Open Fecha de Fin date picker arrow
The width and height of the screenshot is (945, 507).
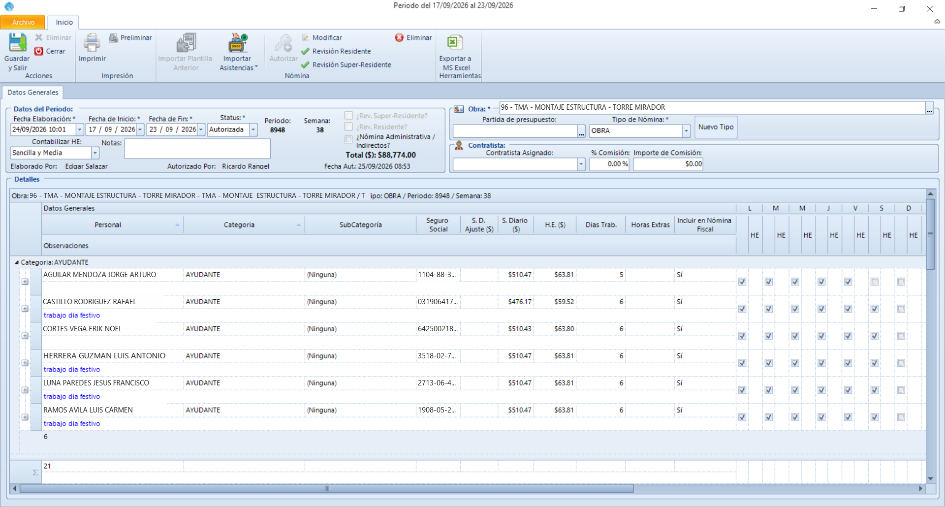tap(201, 130)
